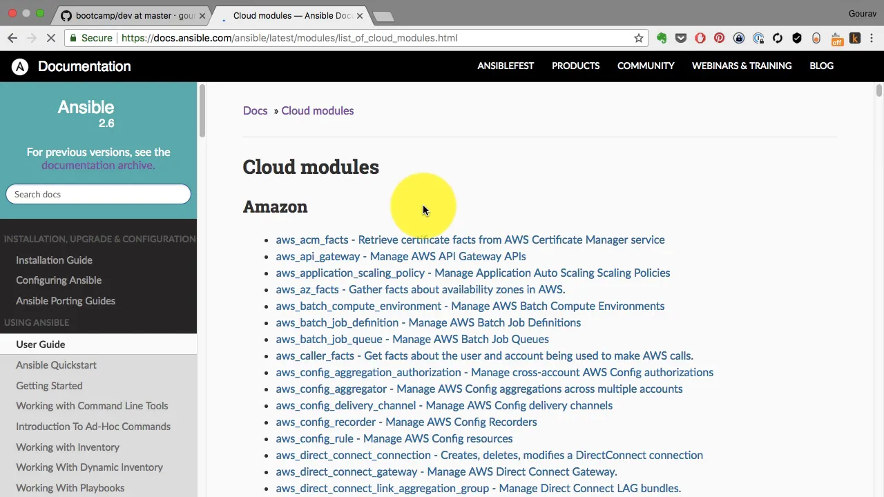Open Ansible Porting Guides in sidebar
884x497 pixels.
[x=66, y=301]
